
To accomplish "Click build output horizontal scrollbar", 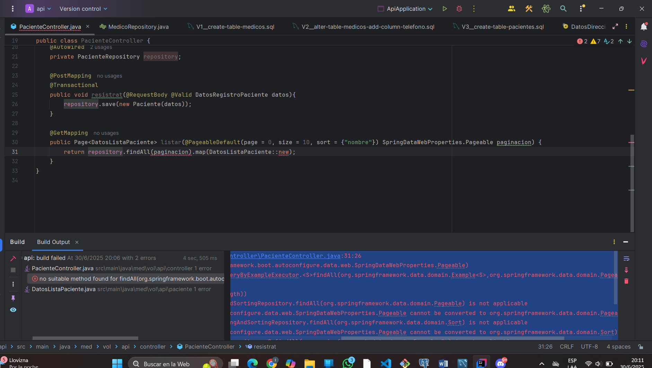I will [452, 338].
